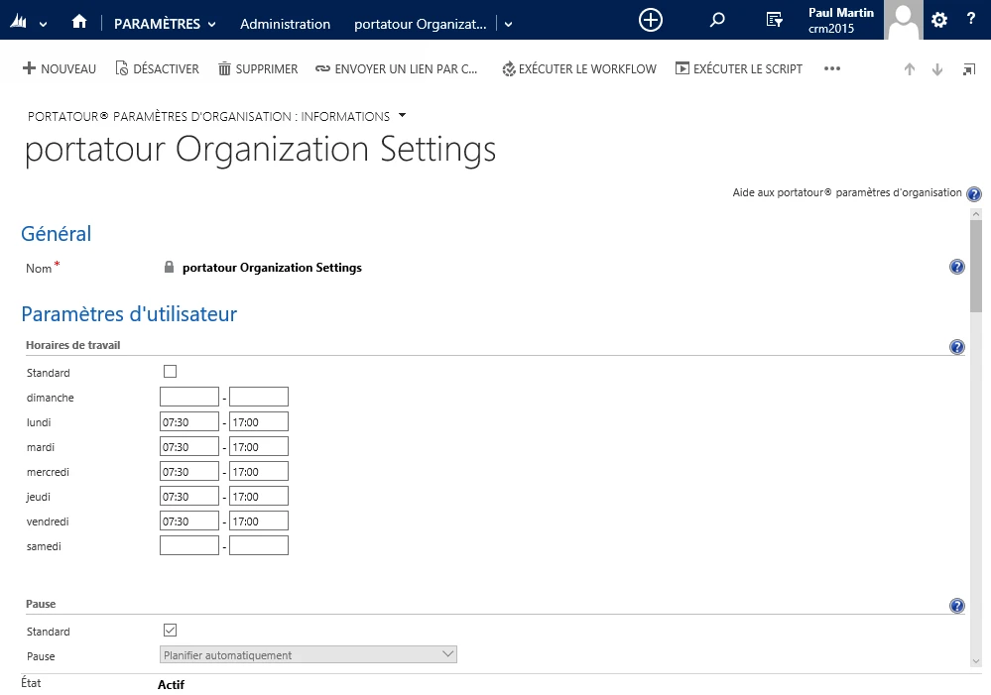The width and height of the screenshot is (991, 695).
Task: Click the scrollbar down arrow
Action: (x=976, y=661)
